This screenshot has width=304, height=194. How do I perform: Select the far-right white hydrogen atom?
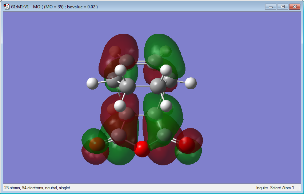click(191, 83)
